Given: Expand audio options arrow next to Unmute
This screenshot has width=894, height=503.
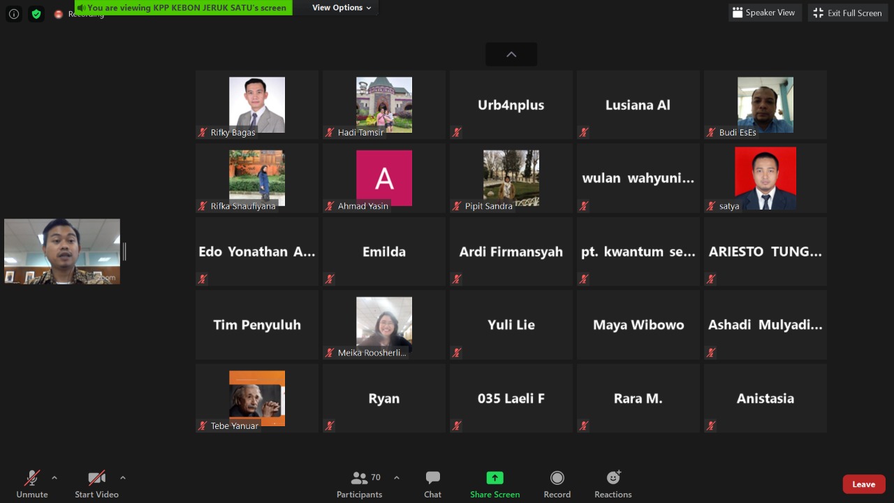Looking at the screenshot, I should [54, 478].
